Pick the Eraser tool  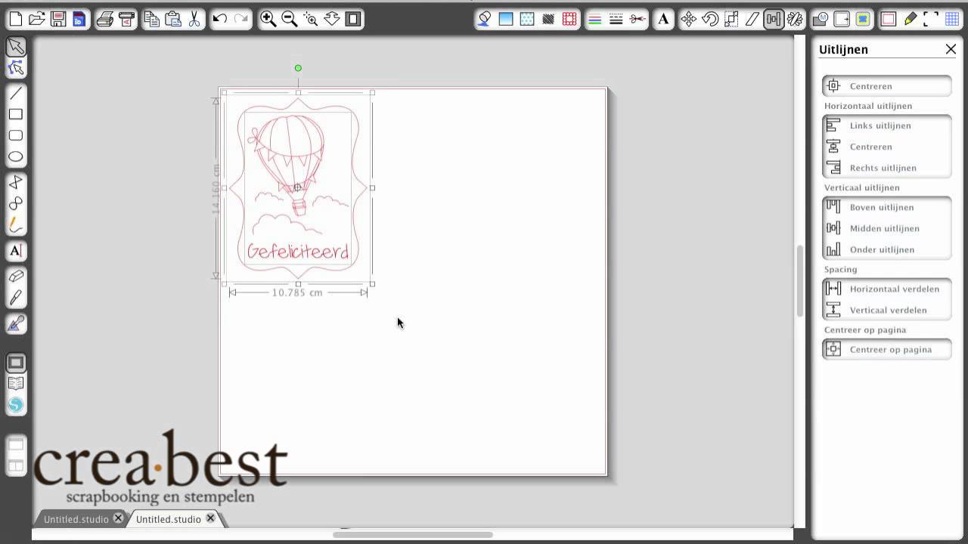click(x=16, y=277)
